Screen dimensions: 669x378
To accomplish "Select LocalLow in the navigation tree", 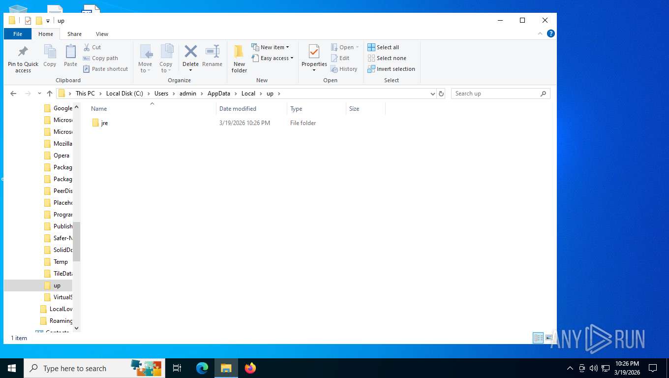I will (x=61, y=309).
